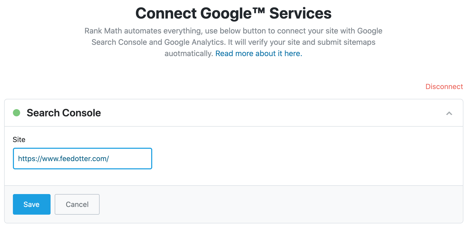467x227 pixels.
Task: Click the "Site" field label
Action: click(19, 139)
